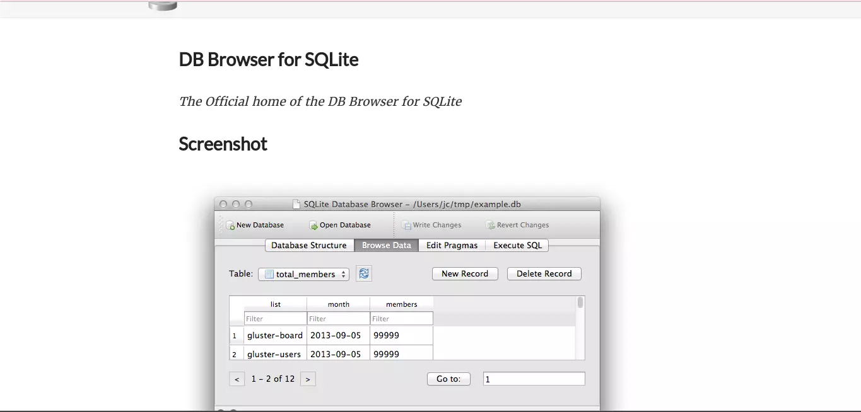
Task: Click the members column header
Action: pyautogui.click(x=401, y=304)
